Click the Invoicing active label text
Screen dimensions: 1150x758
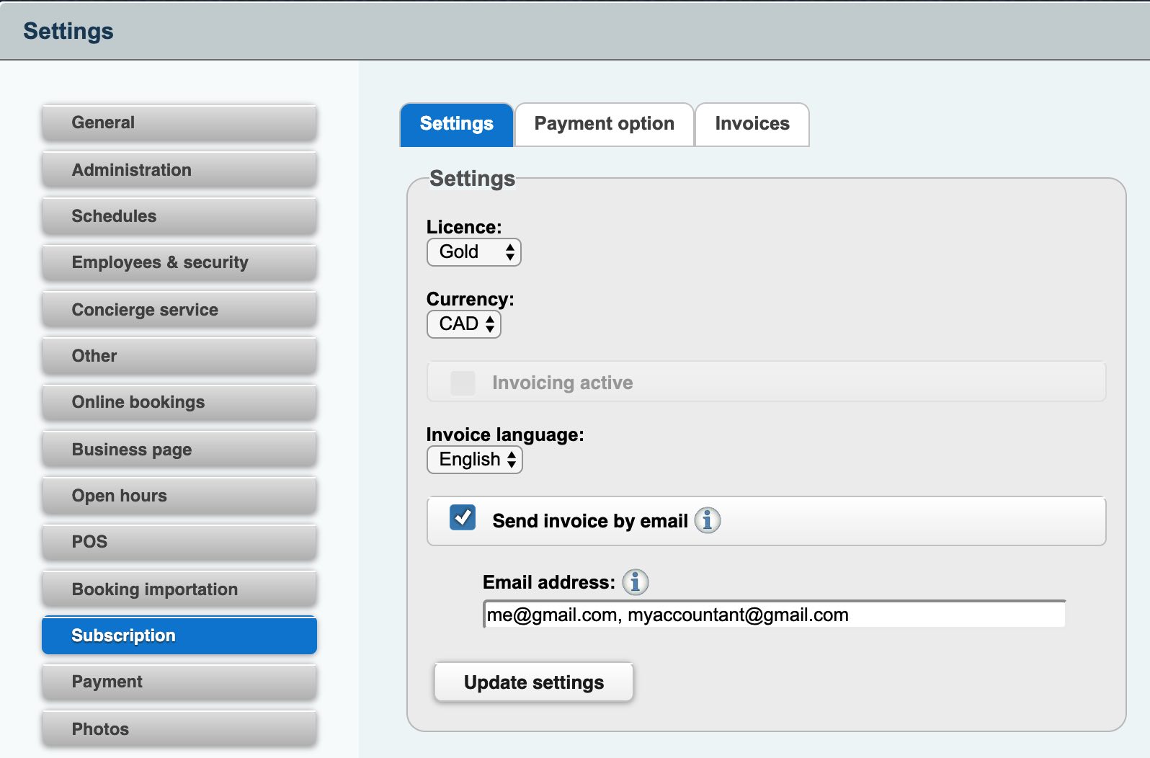[x=563, y=383]
